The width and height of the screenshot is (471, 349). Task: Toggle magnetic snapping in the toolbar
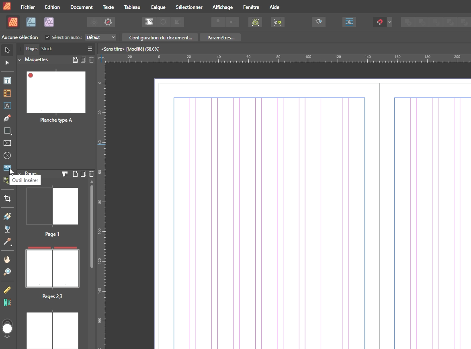(379, 22)
